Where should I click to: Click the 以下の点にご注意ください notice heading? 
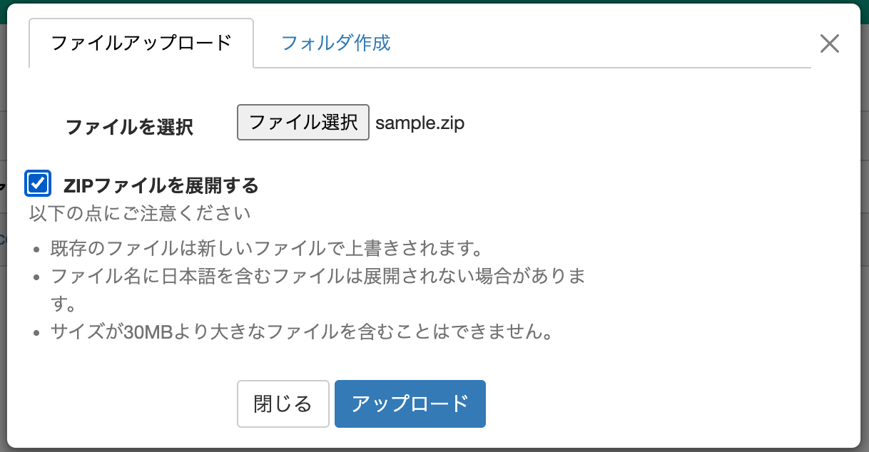point(140,213)
